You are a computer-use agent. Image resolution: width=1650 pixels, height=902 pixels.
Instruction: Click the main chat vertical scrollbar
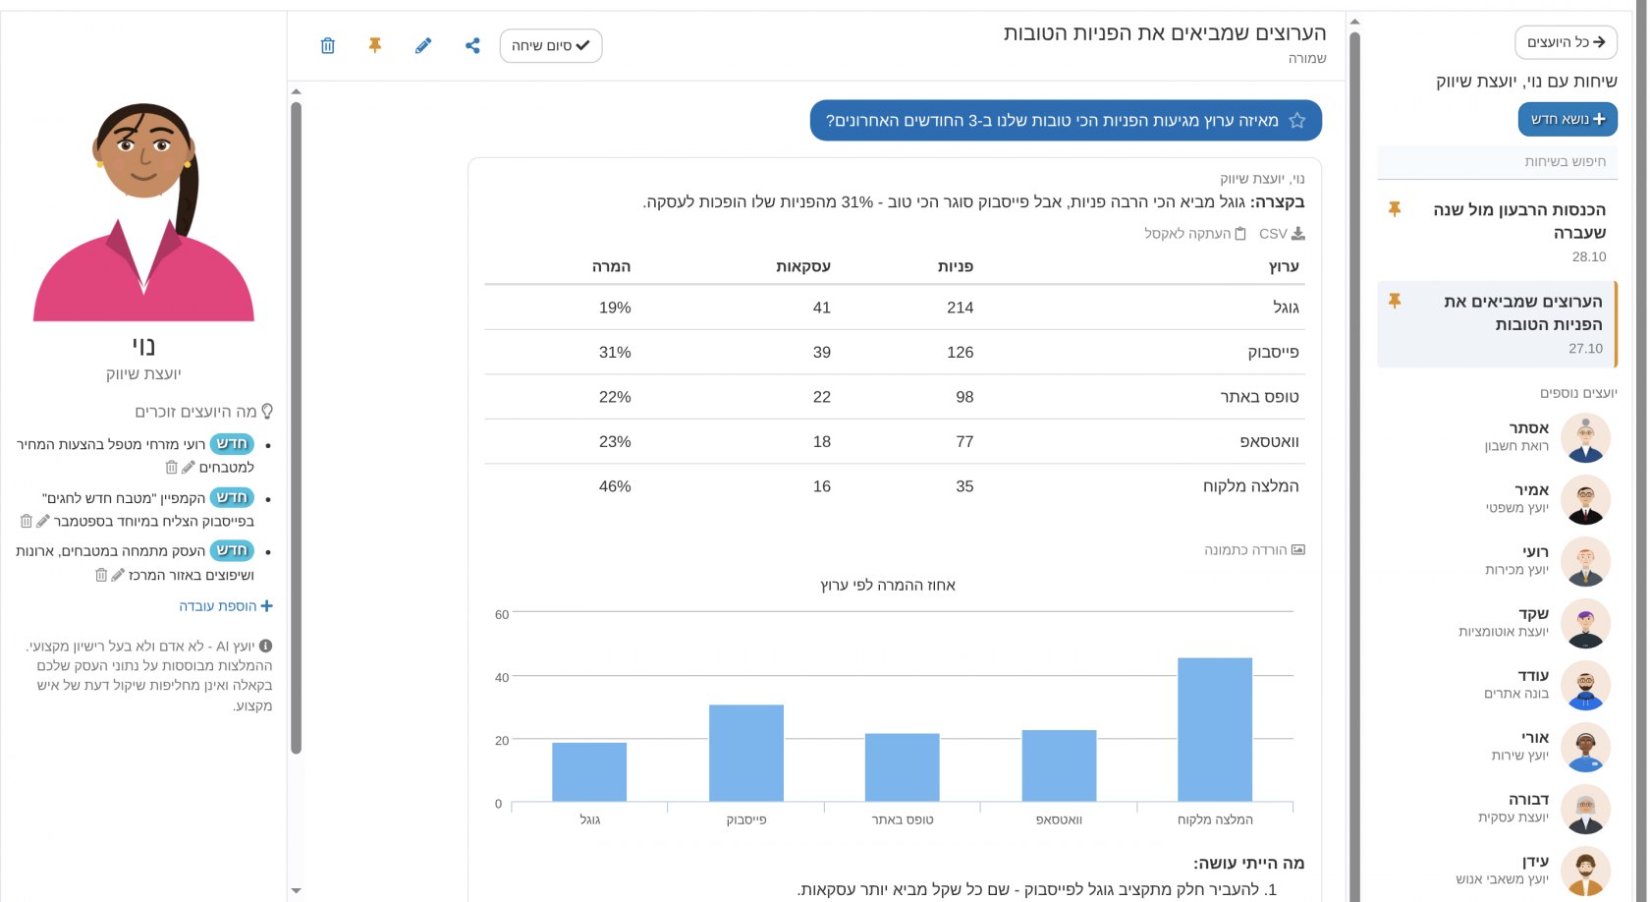(x=296, y=427)
